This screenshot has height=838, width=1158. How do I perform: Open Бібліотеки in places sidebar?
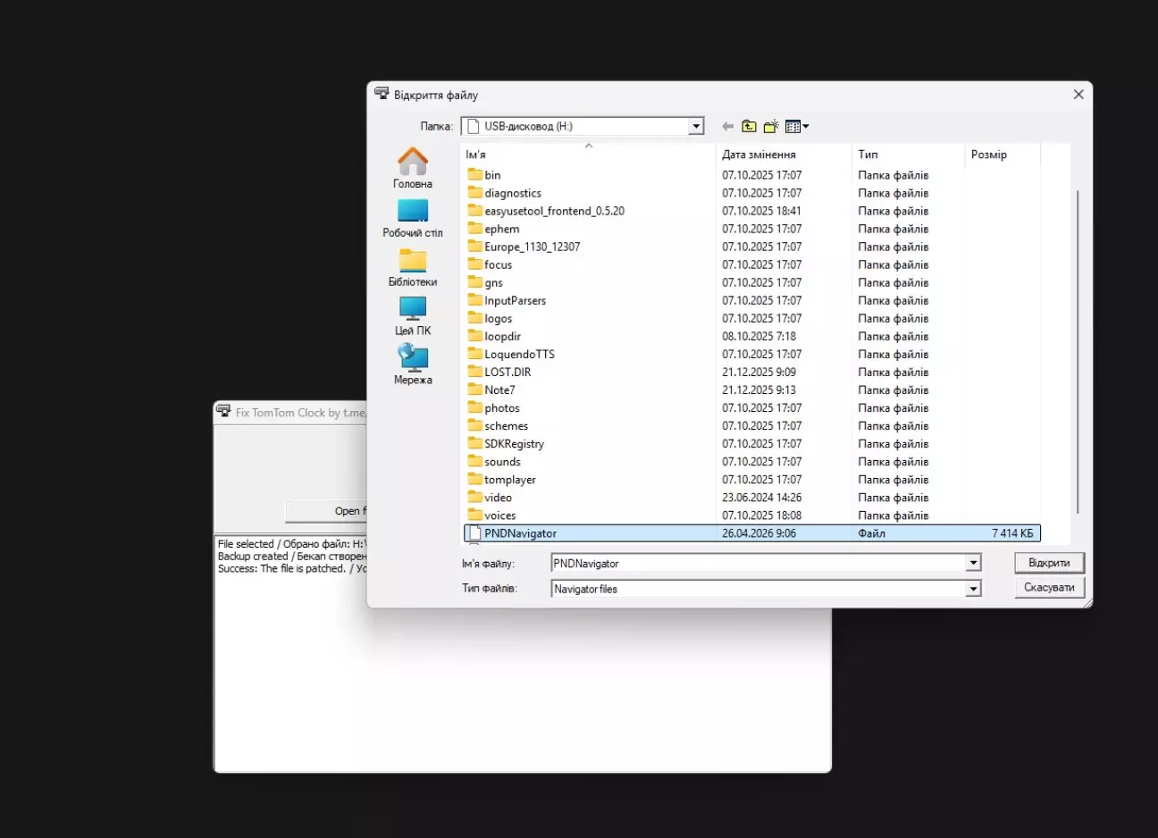[413, 267]
